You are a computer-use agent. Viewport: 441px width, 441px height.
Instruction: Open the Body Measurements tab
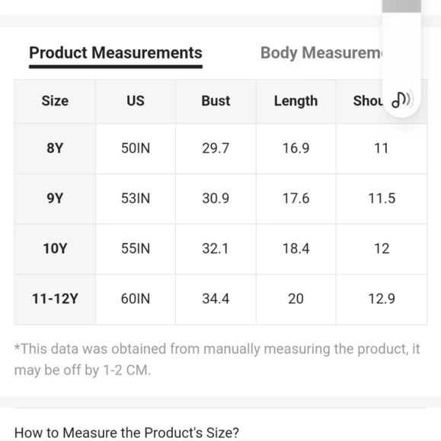[x=321, y=53]
